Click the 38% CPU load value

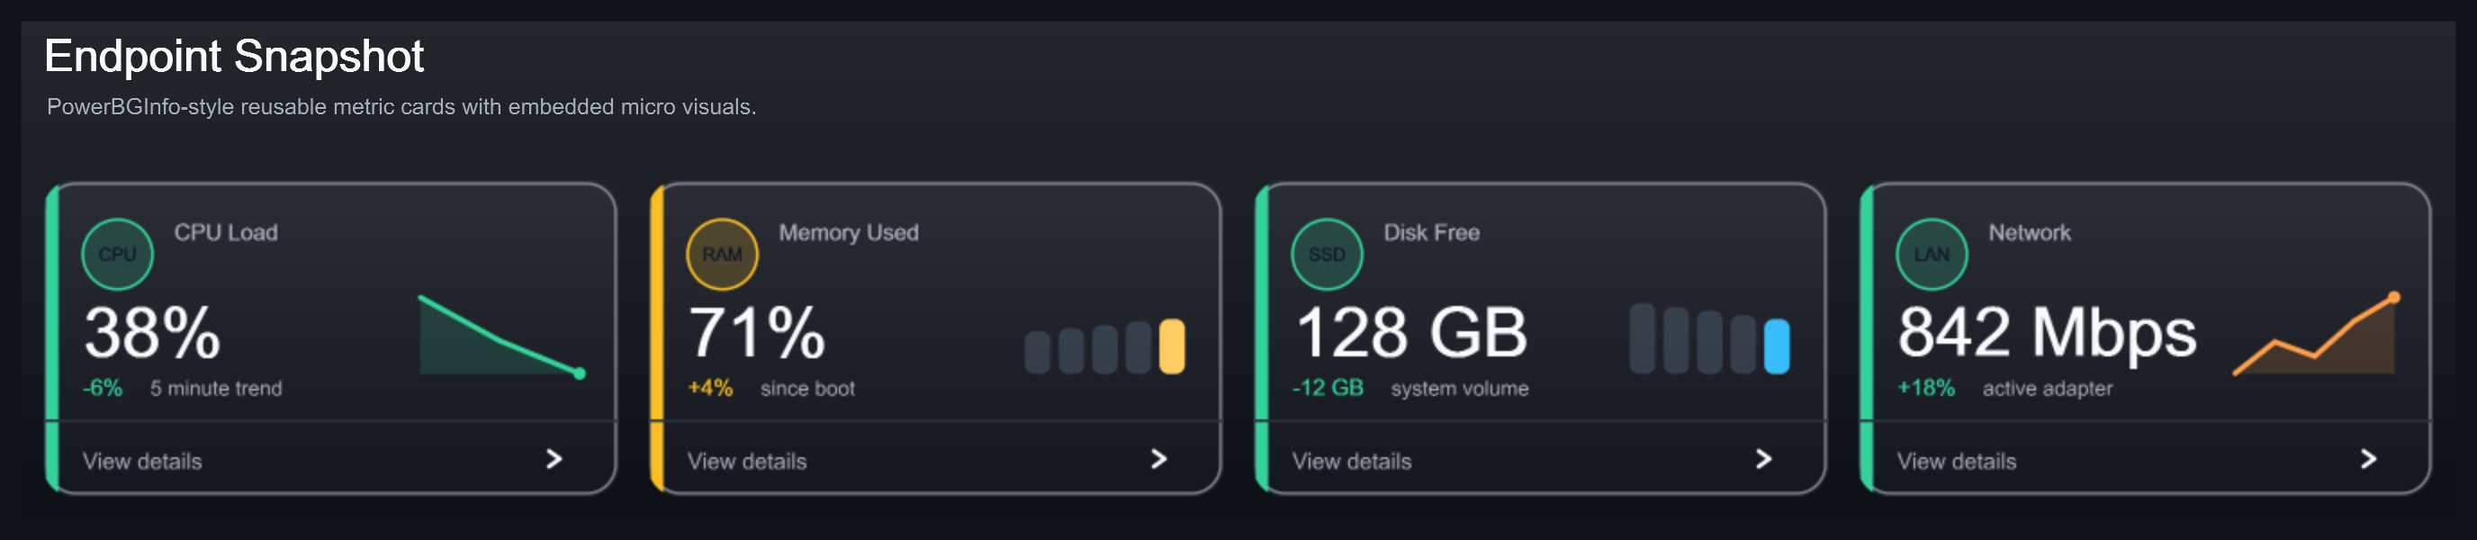tap(153, 333)
